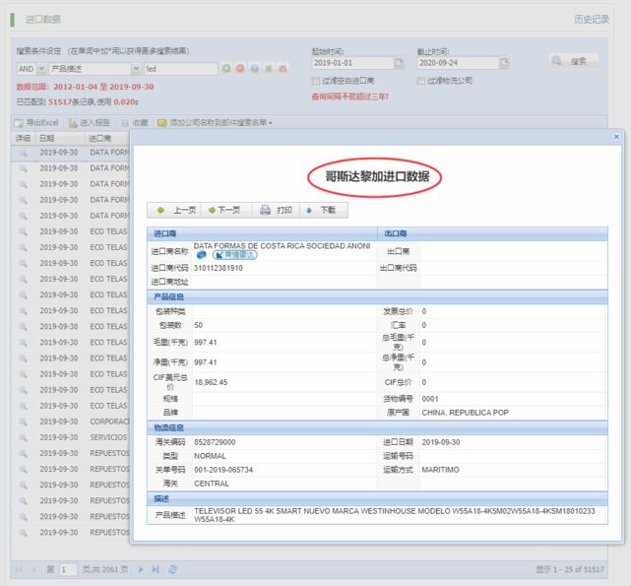
Task: Click the green add condition icon
Action: coord(226,69)
